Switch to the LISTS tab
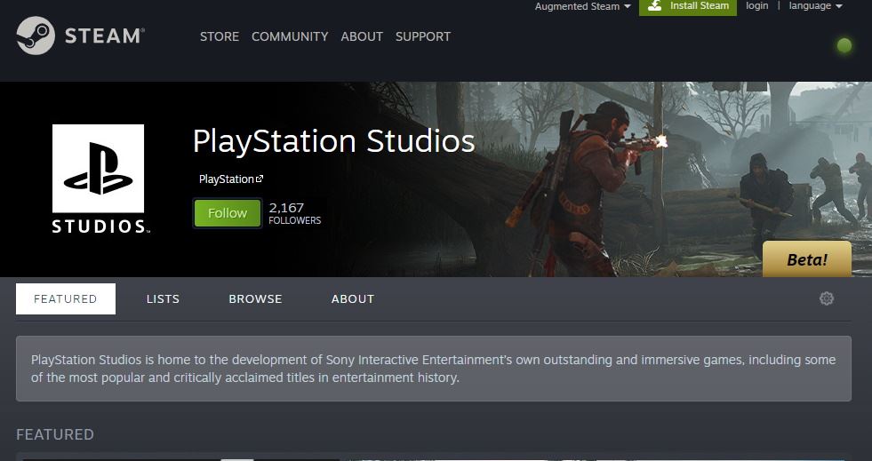This screenshot has height=461, width=872. point(163,298)
